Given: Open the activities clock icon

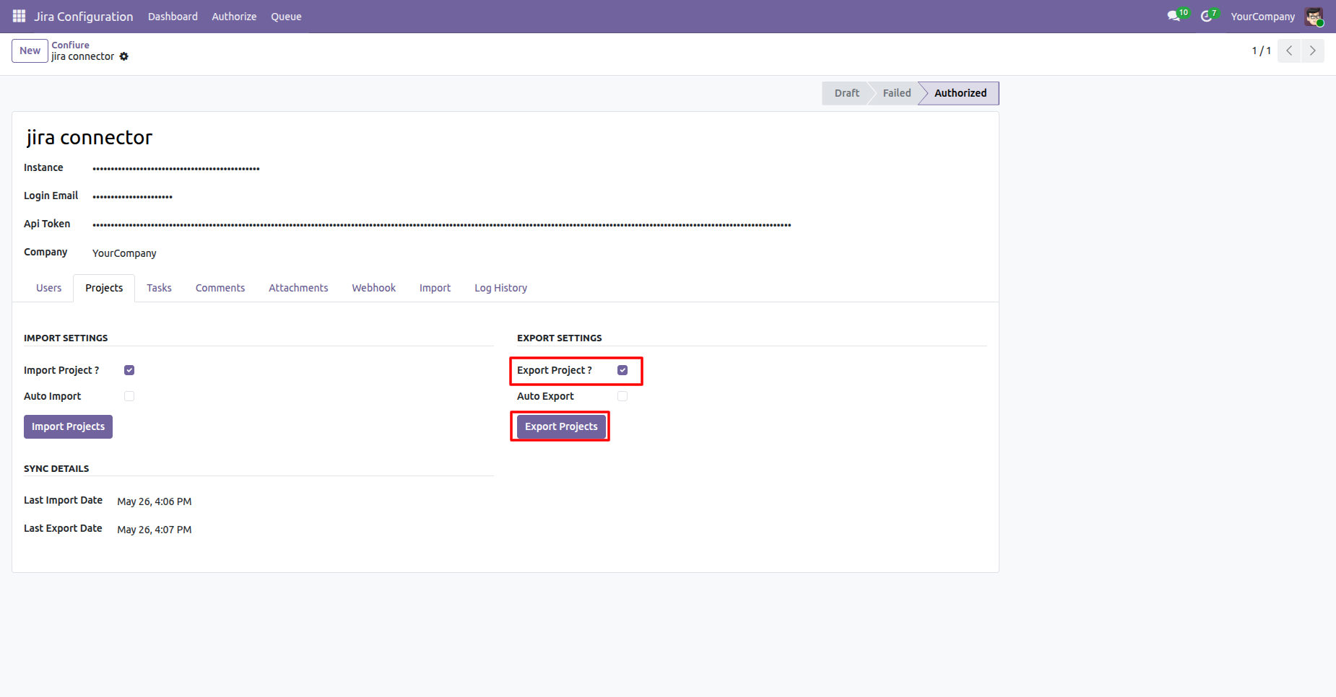Looking at the screenshot, I should [1207, 16].
